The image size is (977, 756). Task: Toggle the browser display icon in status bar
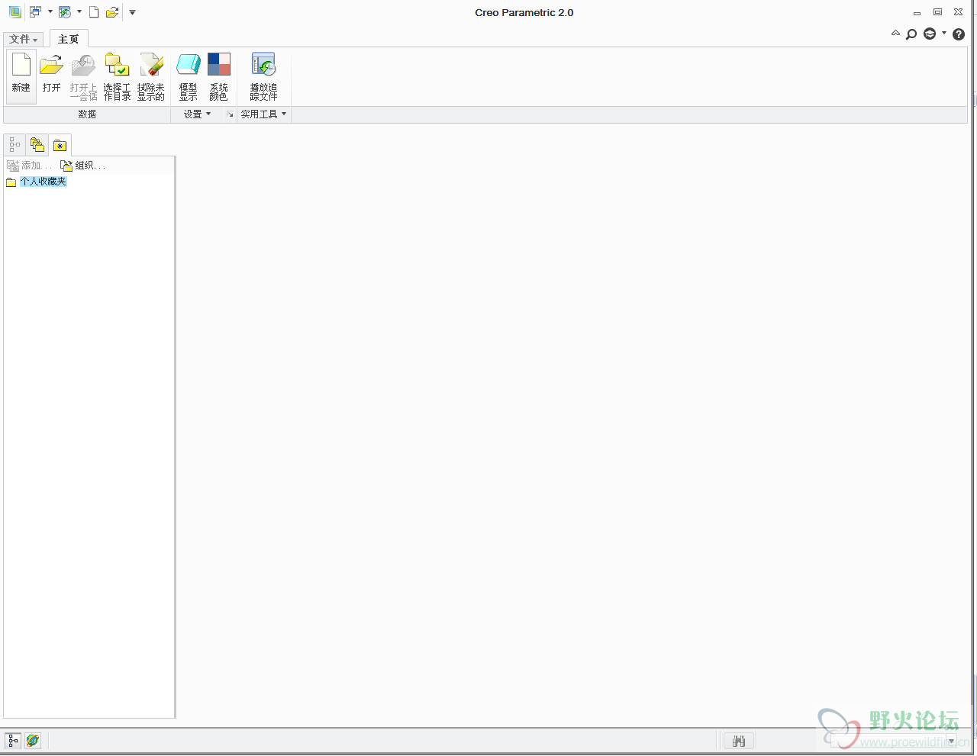pos(33,741)
